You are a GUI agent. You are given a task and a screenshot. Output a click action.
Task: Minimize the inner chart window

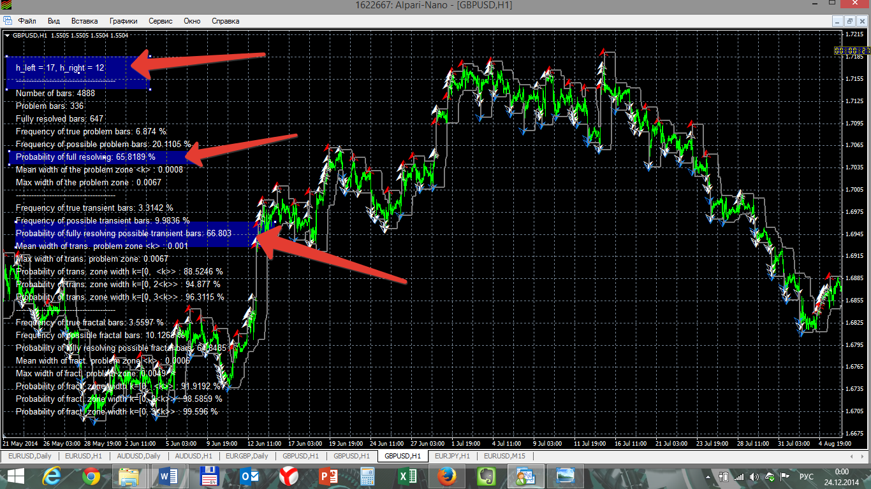pyautogui.click(x=838, y=21)
